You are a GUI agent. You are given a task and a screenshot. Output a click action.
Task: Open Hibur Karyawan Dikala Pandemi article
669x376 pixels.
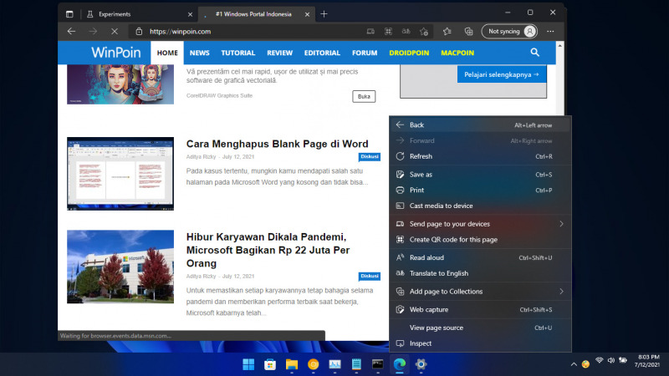268,250
